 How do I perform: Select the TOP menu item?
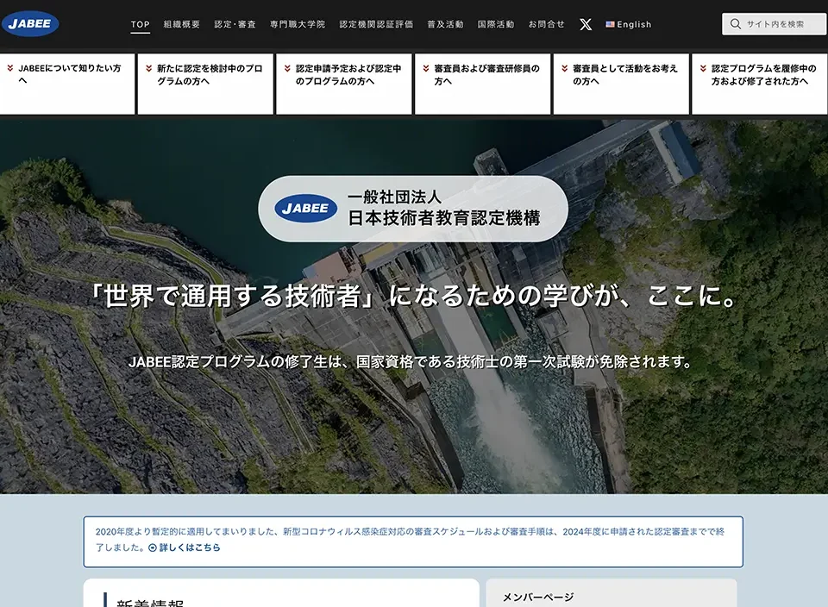(140, 24)
